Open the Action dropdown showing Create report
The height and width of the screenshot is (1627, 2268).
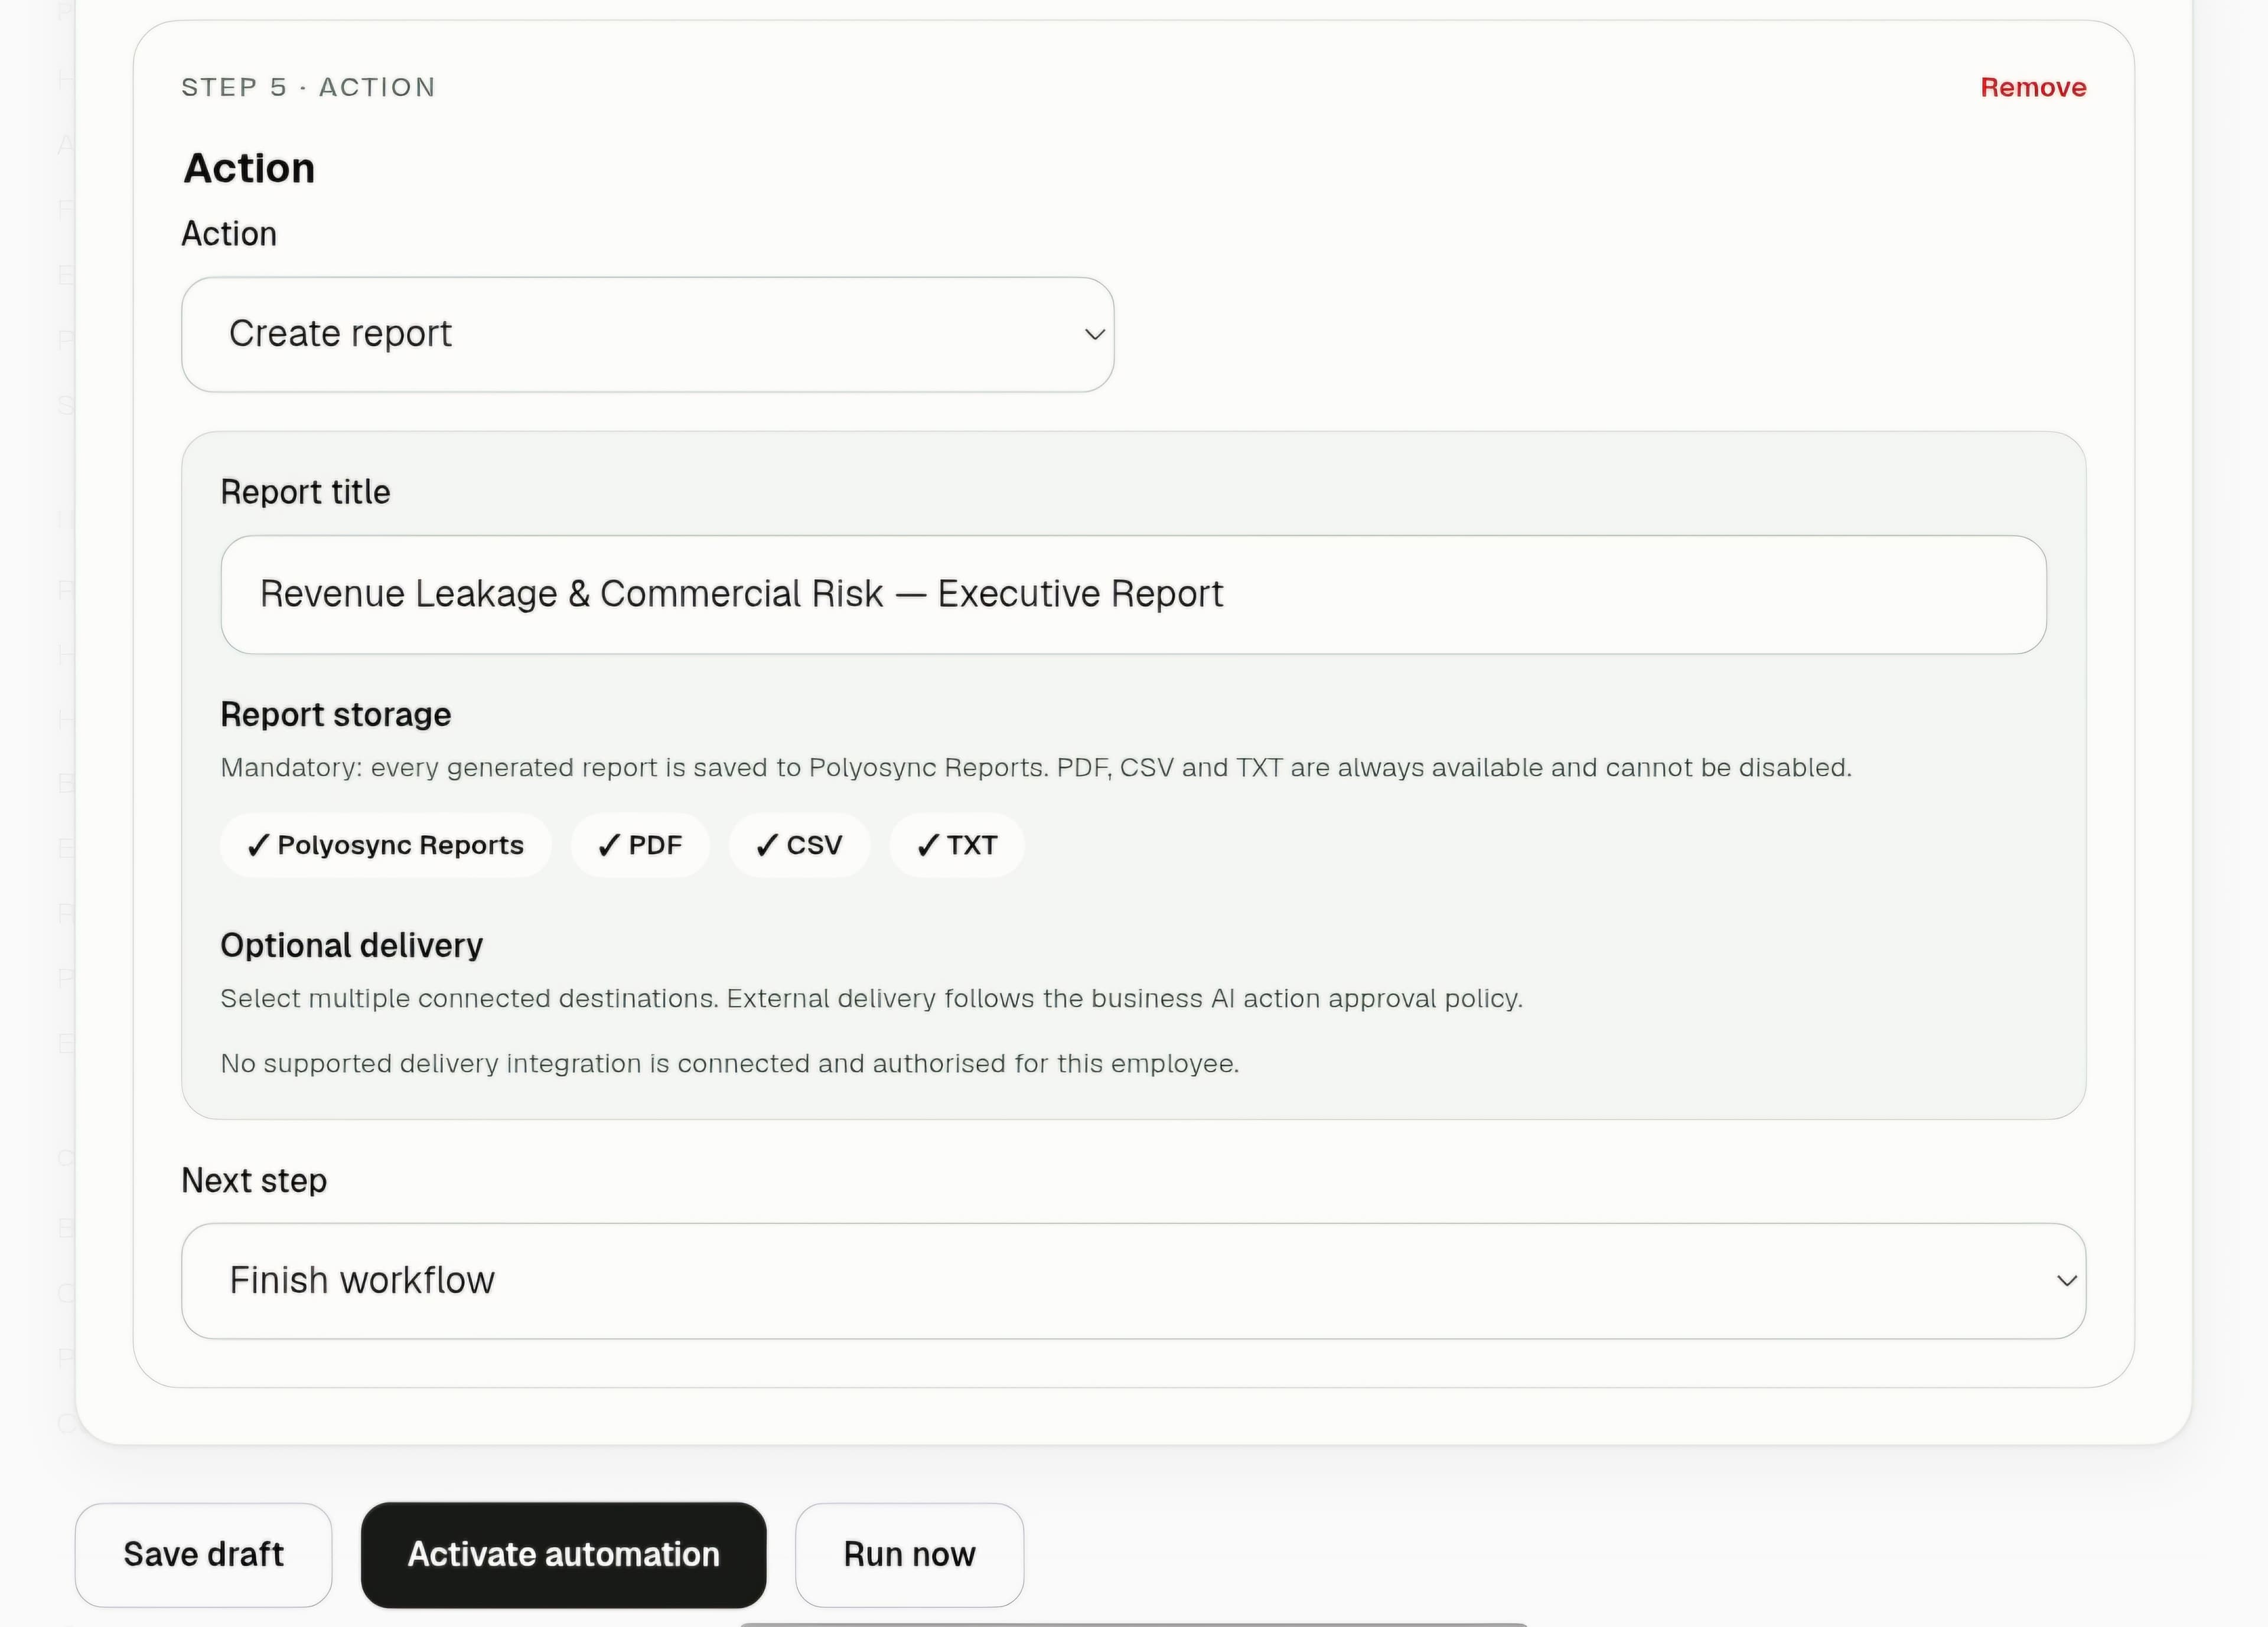pos(647,335)
